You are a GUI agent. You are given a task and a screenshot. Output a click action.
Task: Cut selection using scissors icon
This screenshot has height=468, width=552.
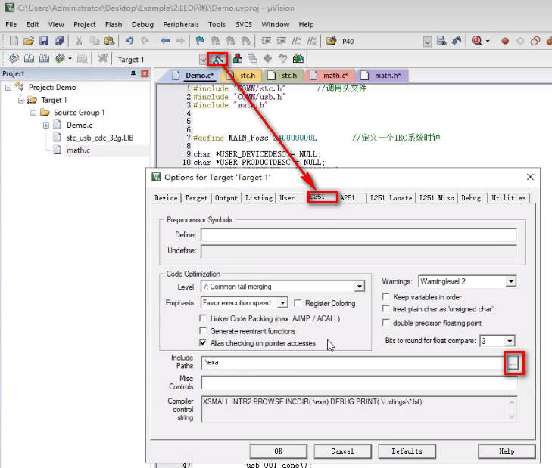click(79, 41)
